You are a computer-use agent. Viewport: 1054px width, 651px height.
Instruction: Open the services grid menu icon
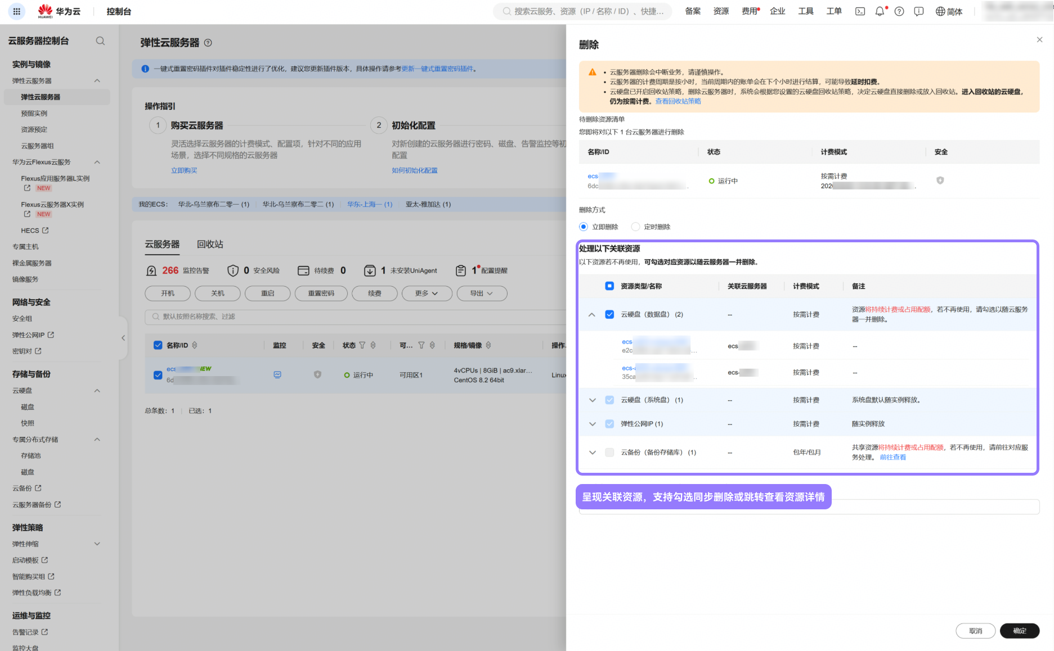(x=16, y=11)
